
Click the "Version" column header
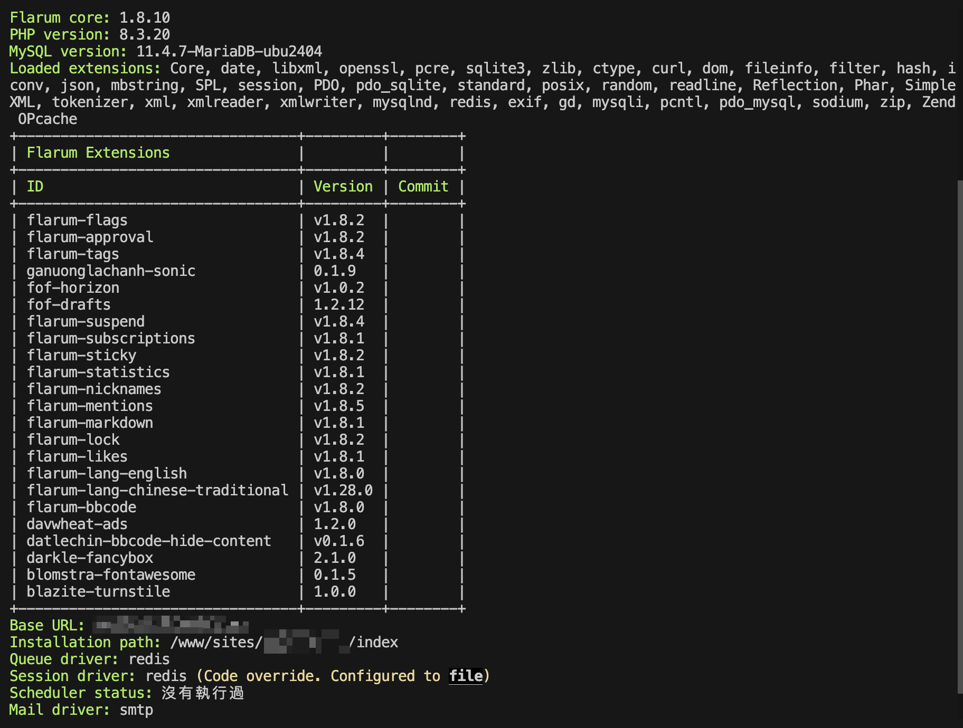click(x=343, y=187)
